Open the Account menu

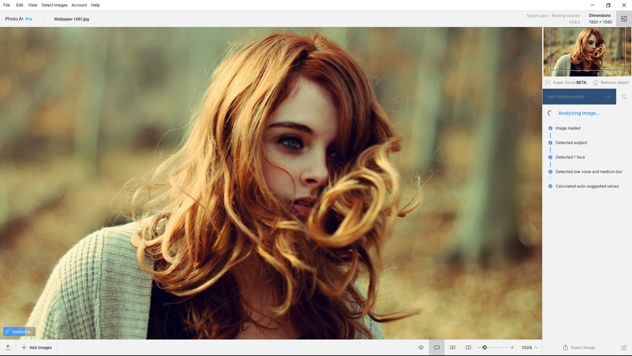click(79, 5)
